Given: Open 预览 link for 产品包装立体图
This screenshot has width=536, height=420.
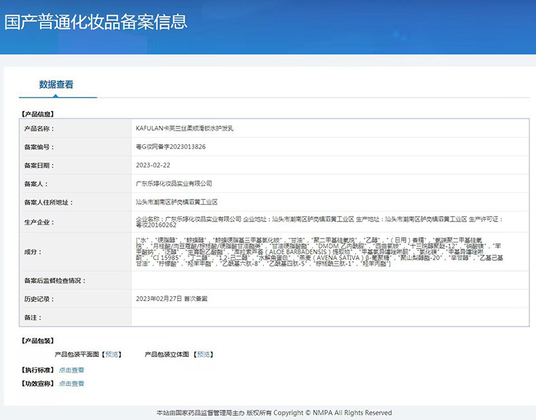Looking at the screenshot, I should click(204, 354).
